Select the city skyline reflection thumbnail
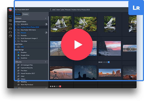 tap(130, 49)
